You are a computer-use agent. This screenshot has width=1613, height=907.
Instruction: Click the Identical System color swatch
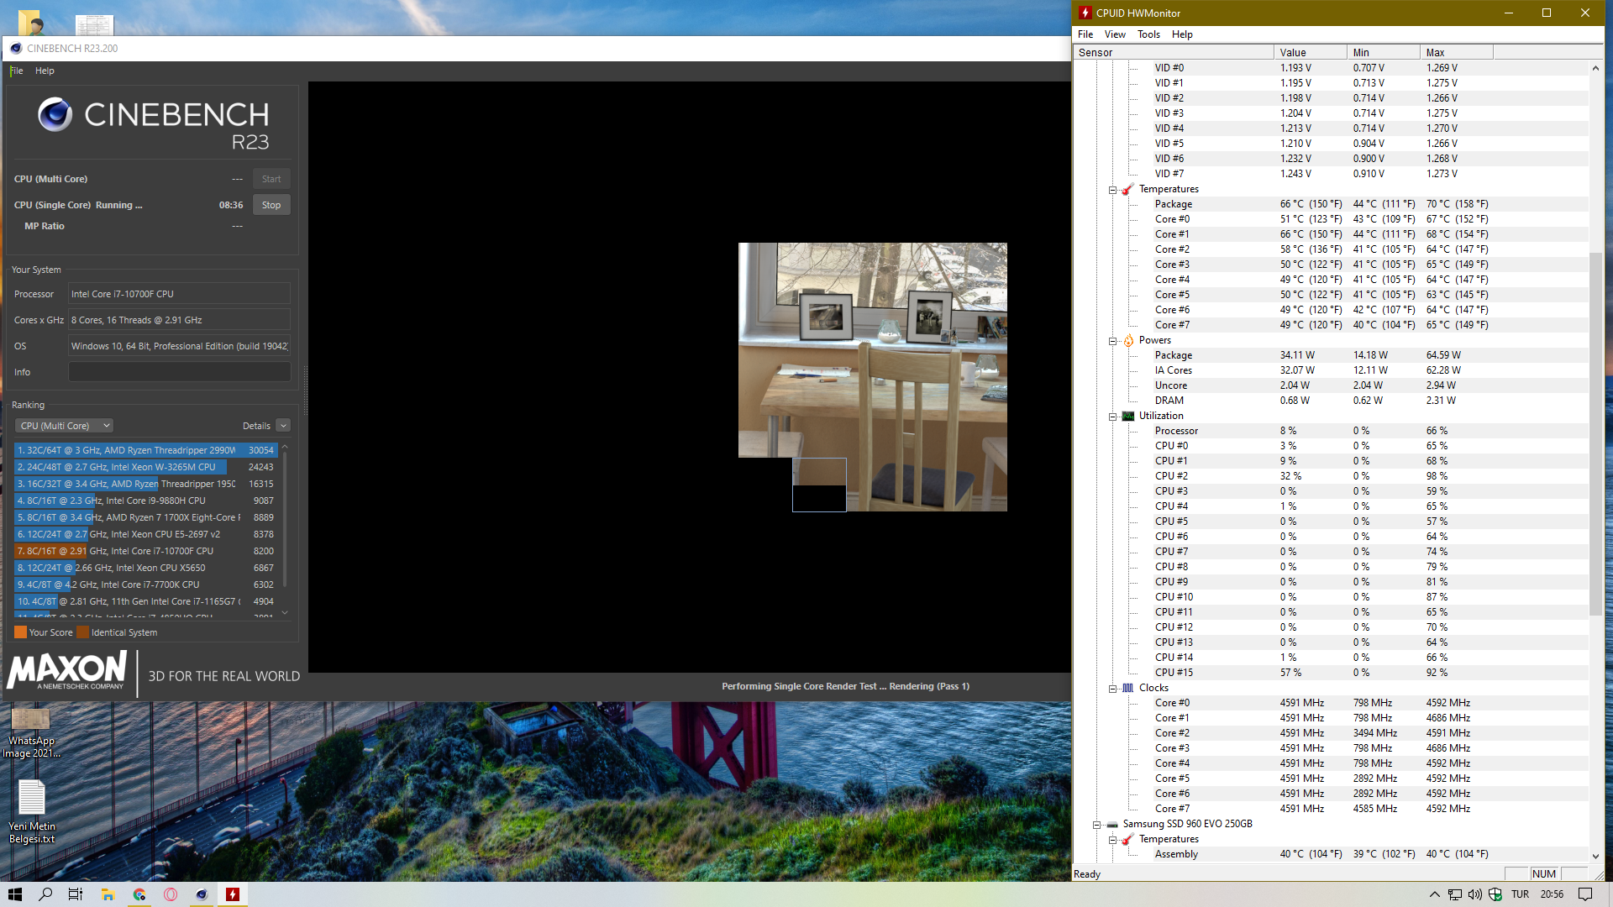82,632
